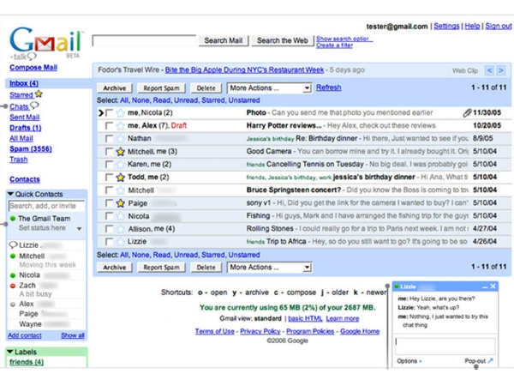Open the Trash folder
This screenshot has height=386, width=514.
coord(19,160)
